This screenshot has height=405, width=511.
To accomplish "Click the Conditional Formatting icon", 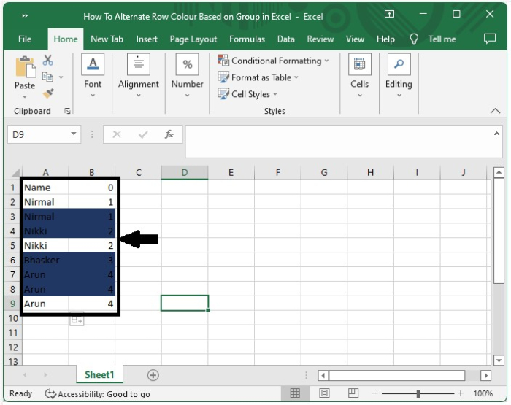I will tap(223, 61).
